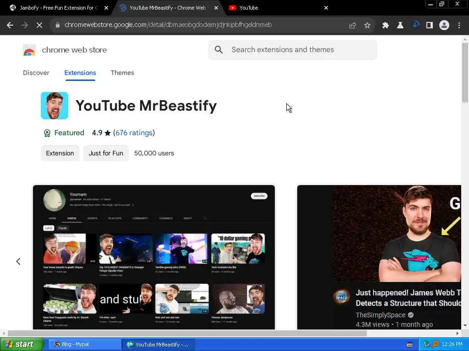The image size is (469, 351).
Task: Click the on-screen keyboard tray icon
Action: click(409, 345)
